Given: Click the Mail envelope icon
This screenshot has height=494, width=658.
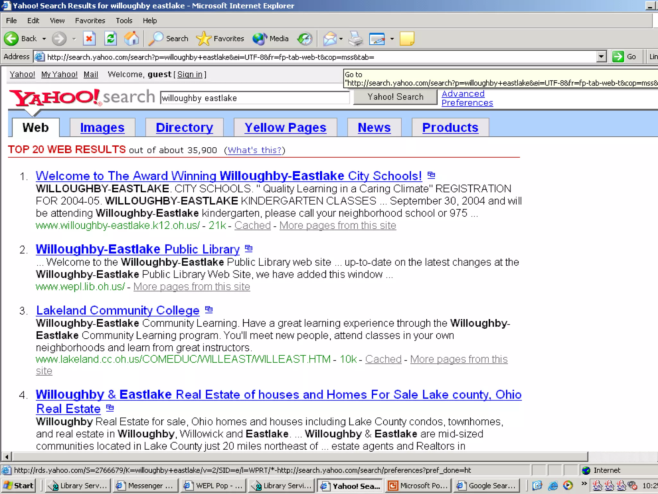Looking at the screenshot, I should pos(330,39).
